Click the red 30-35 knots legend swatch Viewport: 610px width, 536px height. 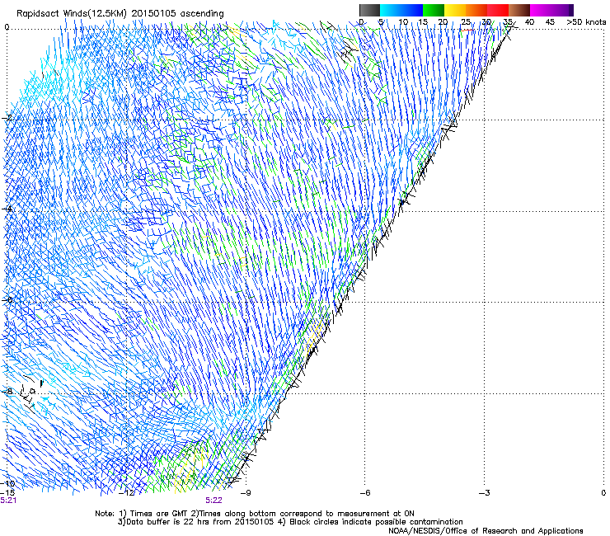pos(498,10)
